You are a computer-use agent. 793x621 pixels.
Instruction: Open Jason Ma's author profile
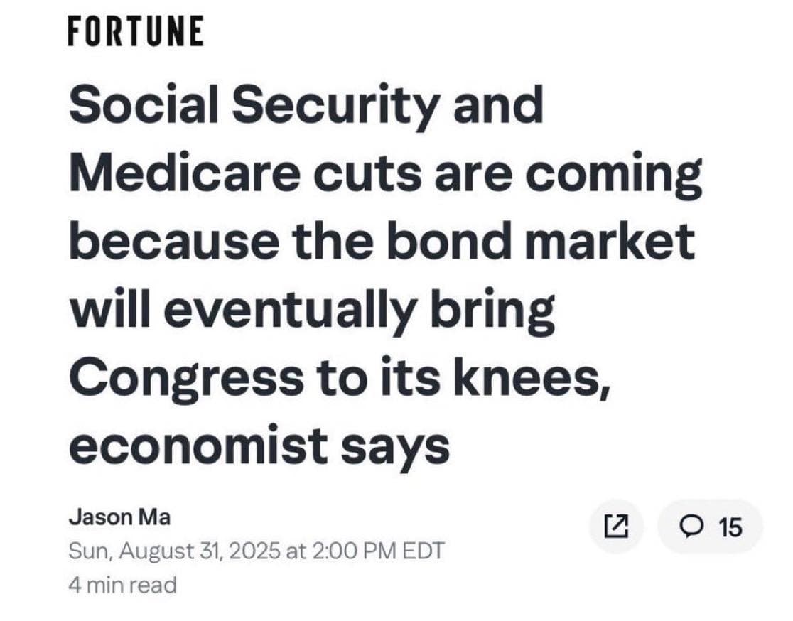(121, 517)
